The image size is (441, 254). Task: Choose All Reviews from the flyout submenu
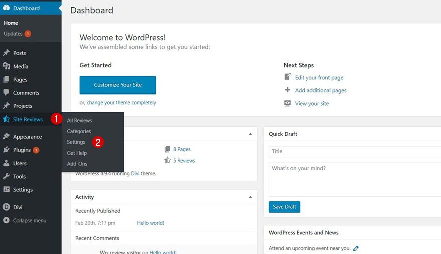coord(79,121)
